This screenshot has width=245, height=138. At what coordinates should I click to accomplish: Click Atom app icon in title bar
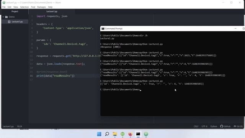(x=4, y=3)
